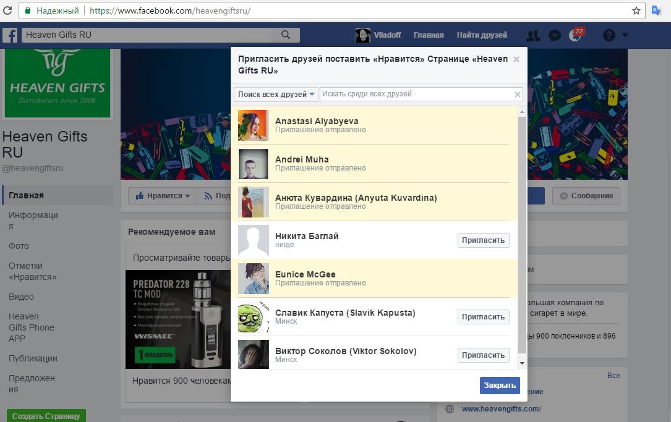Open the Поиск всех друзей dropdown
The height and width of the screenshot is (422, 671).
pos(276,95)
